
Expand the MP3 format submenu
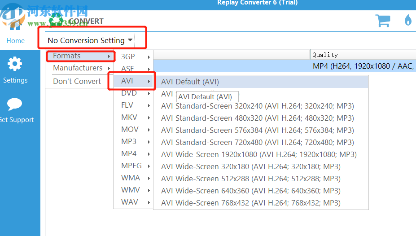click(133, 142)
